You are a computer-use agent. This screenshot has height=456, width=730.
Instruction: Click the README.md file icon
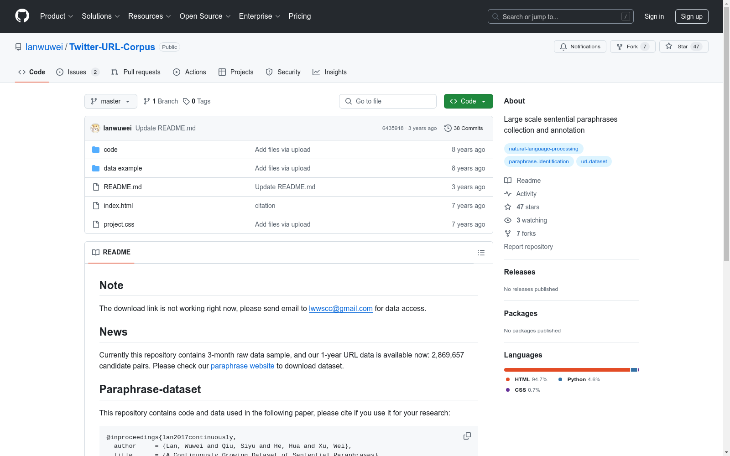(96, 187)
